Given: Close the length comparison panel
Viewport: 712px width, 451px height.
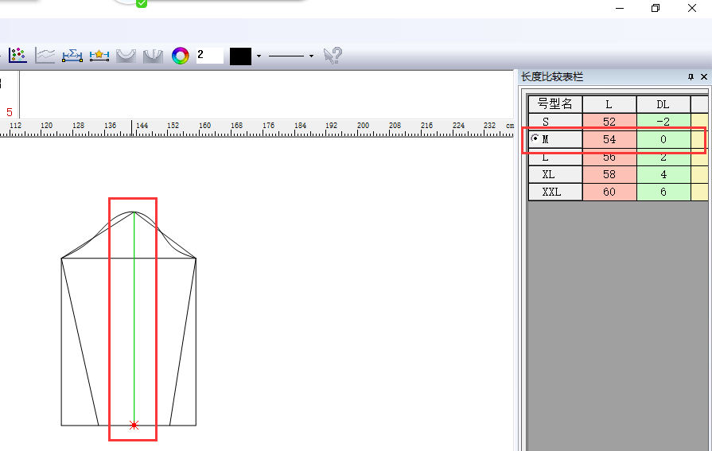Looking at the screenshot, I should point(704,77).
